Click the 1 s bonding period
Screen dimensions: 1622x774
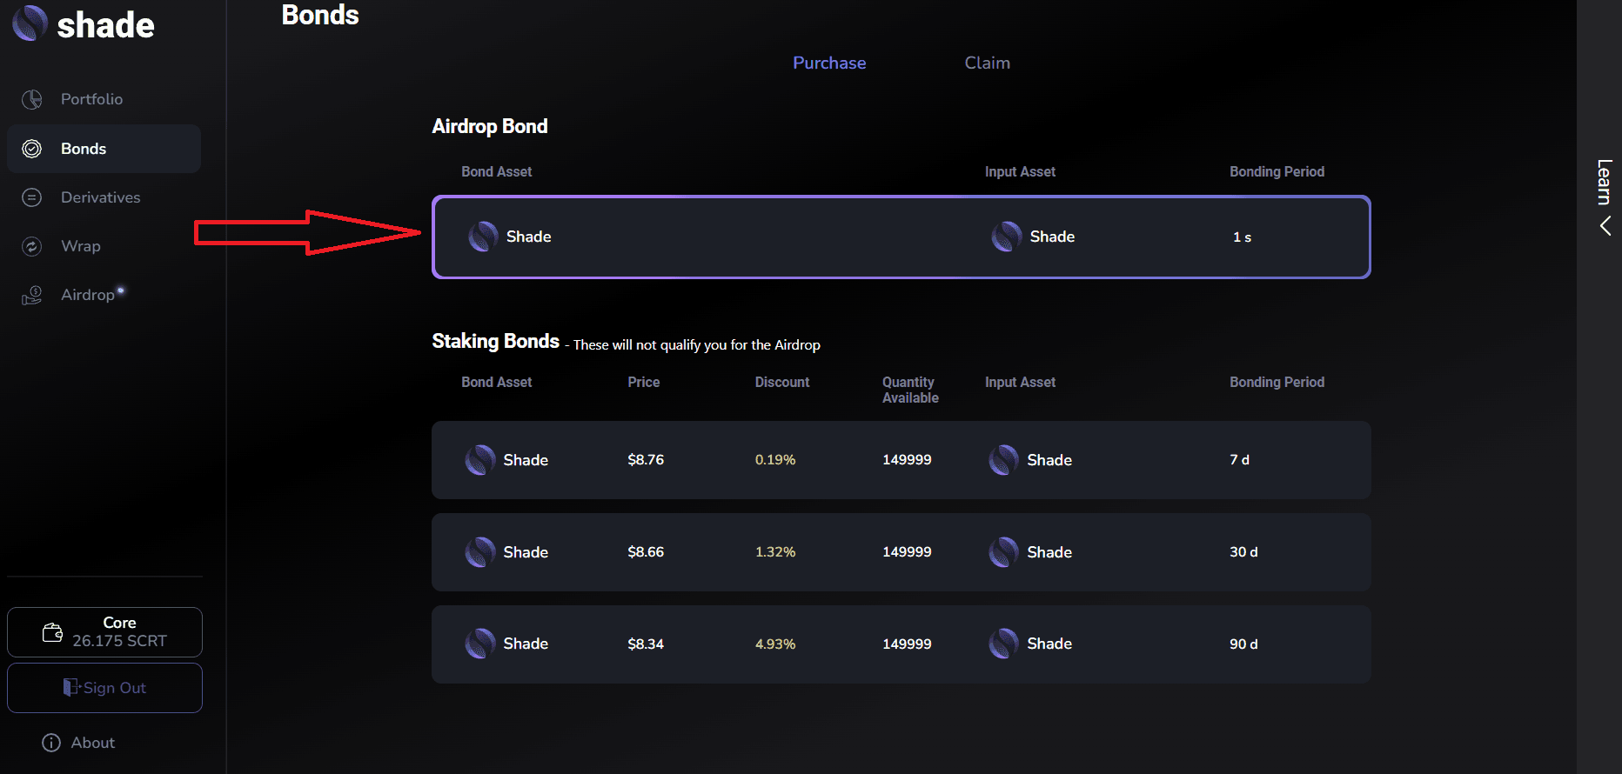[x=1242, y=237]
